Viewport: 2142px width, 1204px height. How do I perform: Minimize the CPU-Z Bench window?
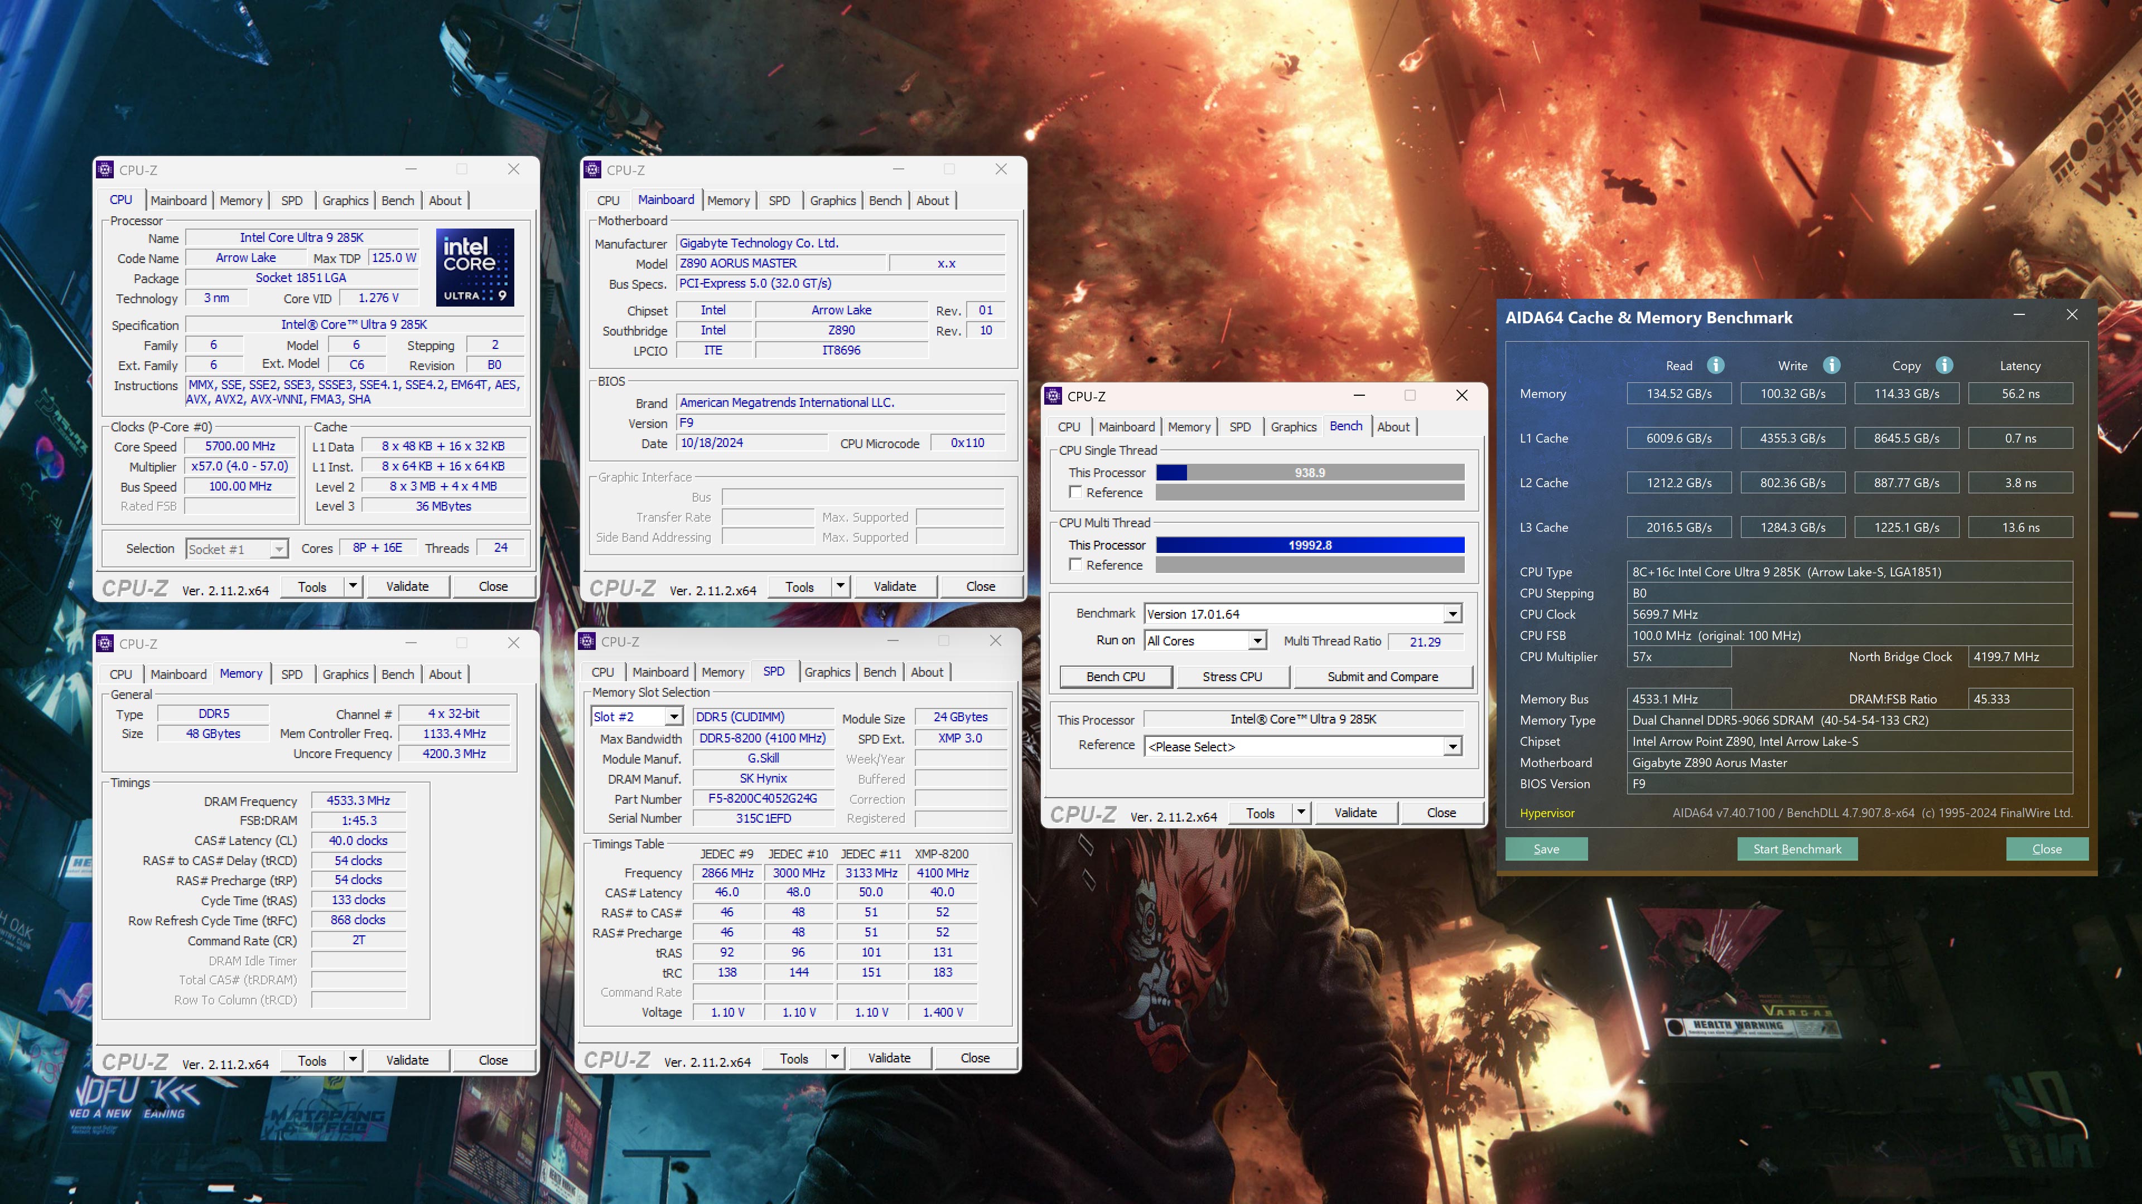(1359, 396)
